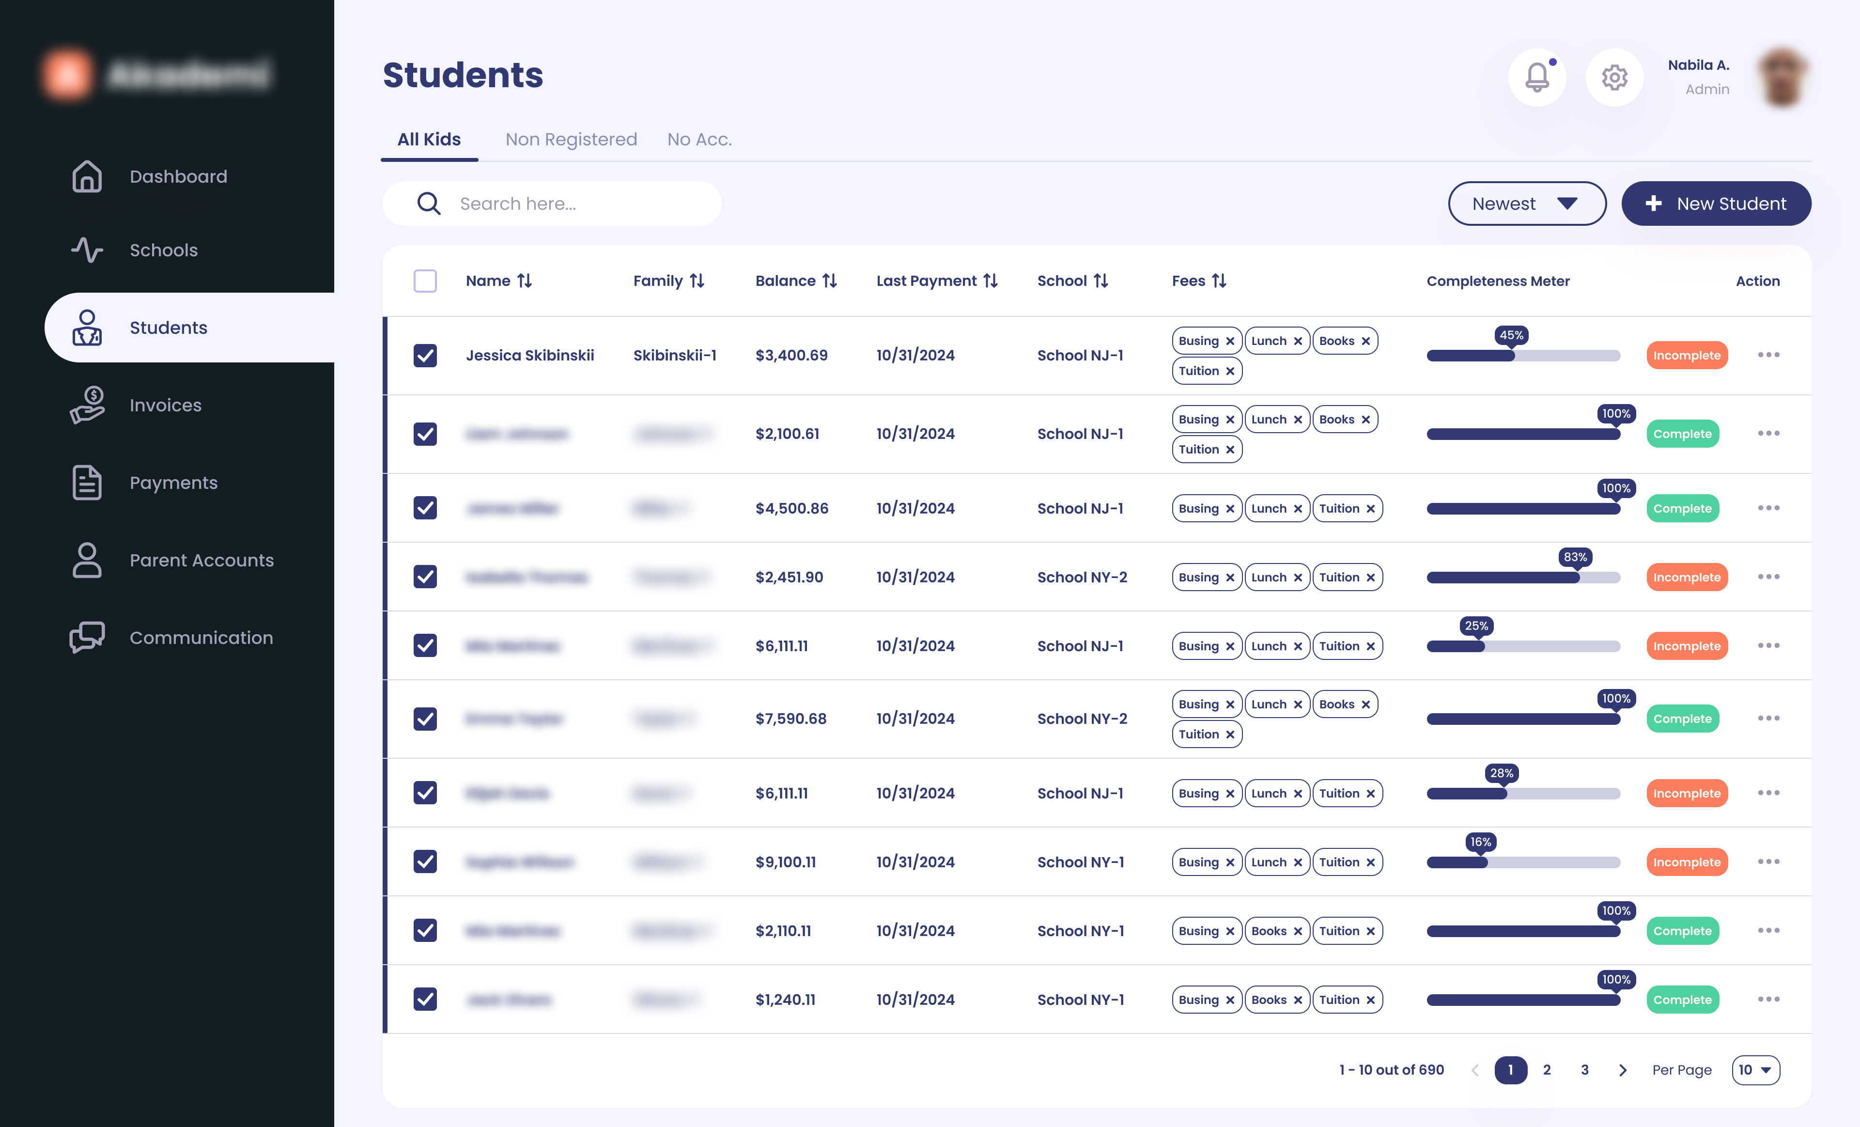Go to page 3
The image size is (1860, 1127).
point(1584,1070)
